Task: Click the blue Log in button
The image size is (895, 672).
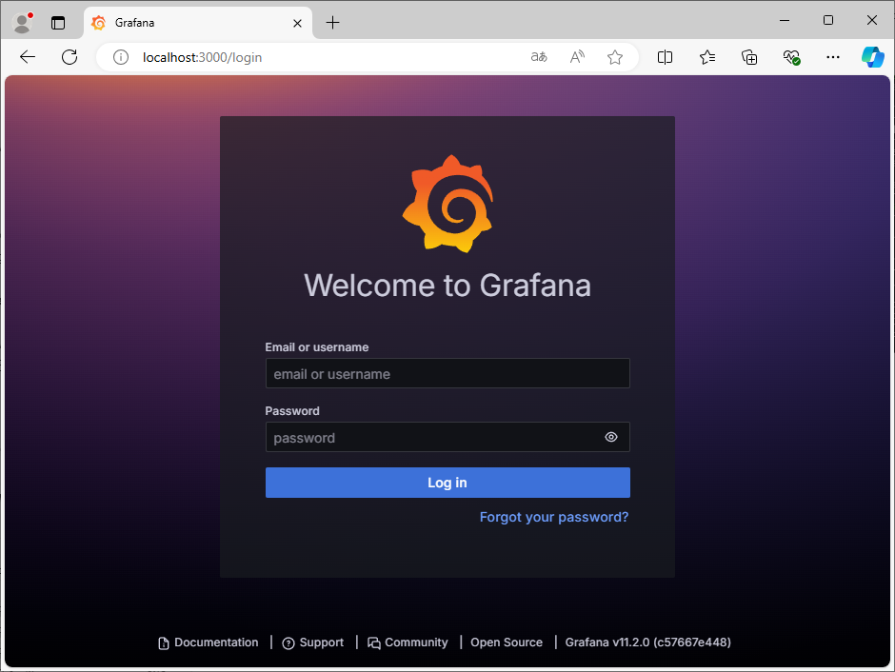Action: (x=447, y=483)
